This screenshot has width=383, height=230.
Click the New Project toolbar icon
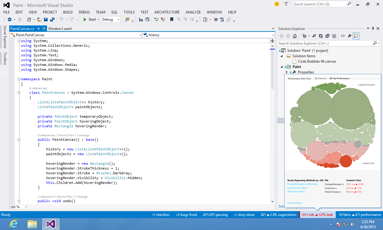(29, 19)
